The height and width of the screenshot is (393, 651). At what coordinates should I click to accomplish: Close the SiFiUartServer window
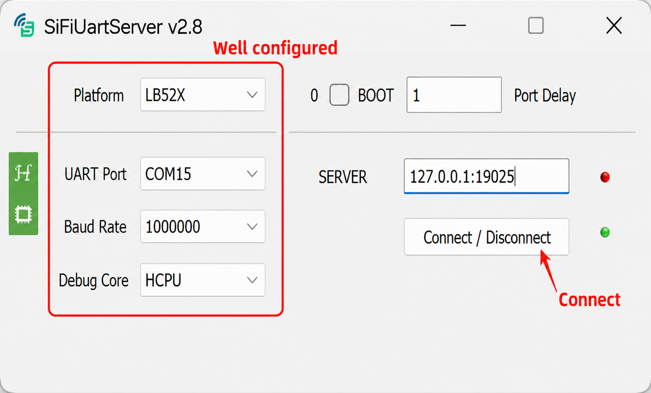614,25
